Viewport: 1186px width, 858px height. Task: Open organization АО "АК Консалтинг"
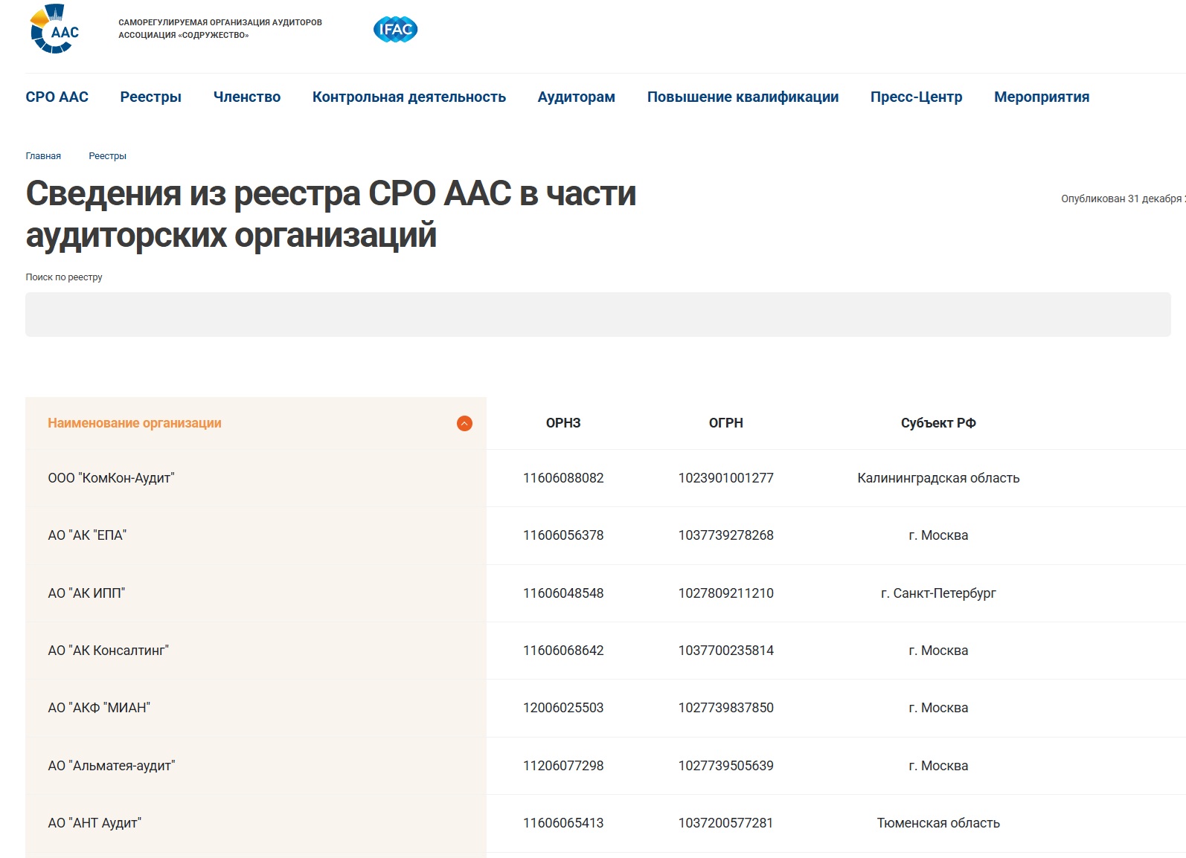click(x=108, y=651)
